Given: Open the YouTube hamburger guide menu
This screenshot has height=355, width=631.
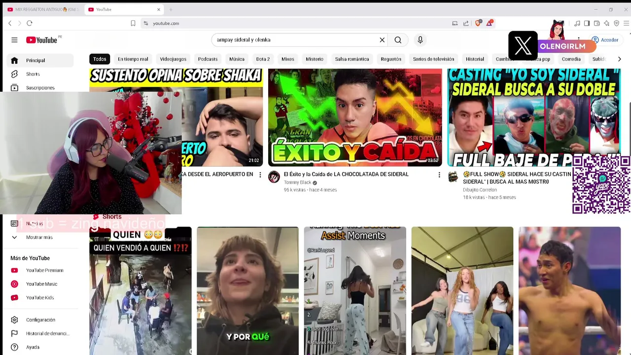Looking at the screenshot, I should click(x=14, y=40).
